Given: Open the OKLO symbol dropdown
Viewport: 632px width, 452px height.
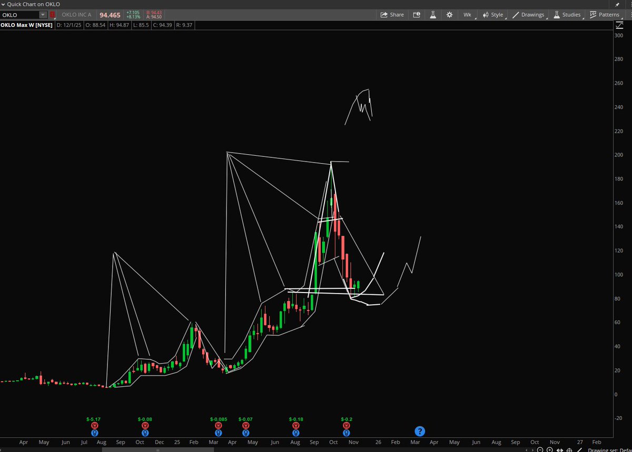Looking at the screenshot, I should 43,15.
